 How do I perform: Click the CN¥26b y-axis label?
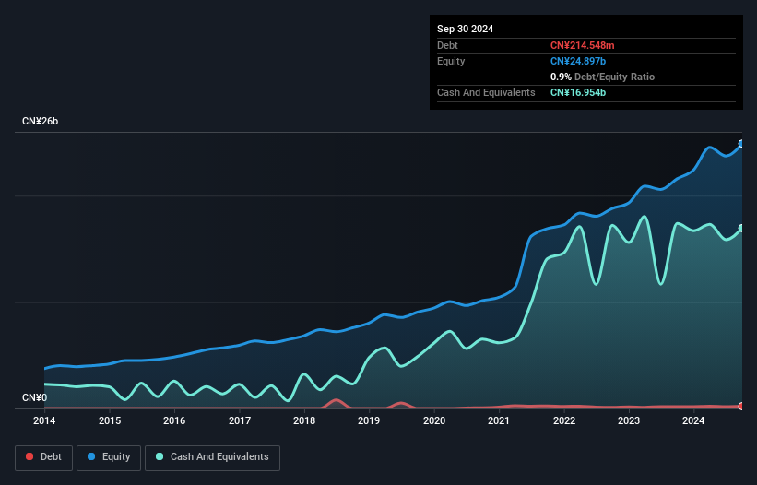41,122
